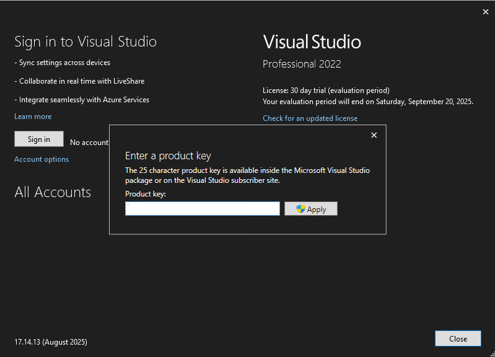
Task: Click the Product key: label
Action: click(145, 194)
